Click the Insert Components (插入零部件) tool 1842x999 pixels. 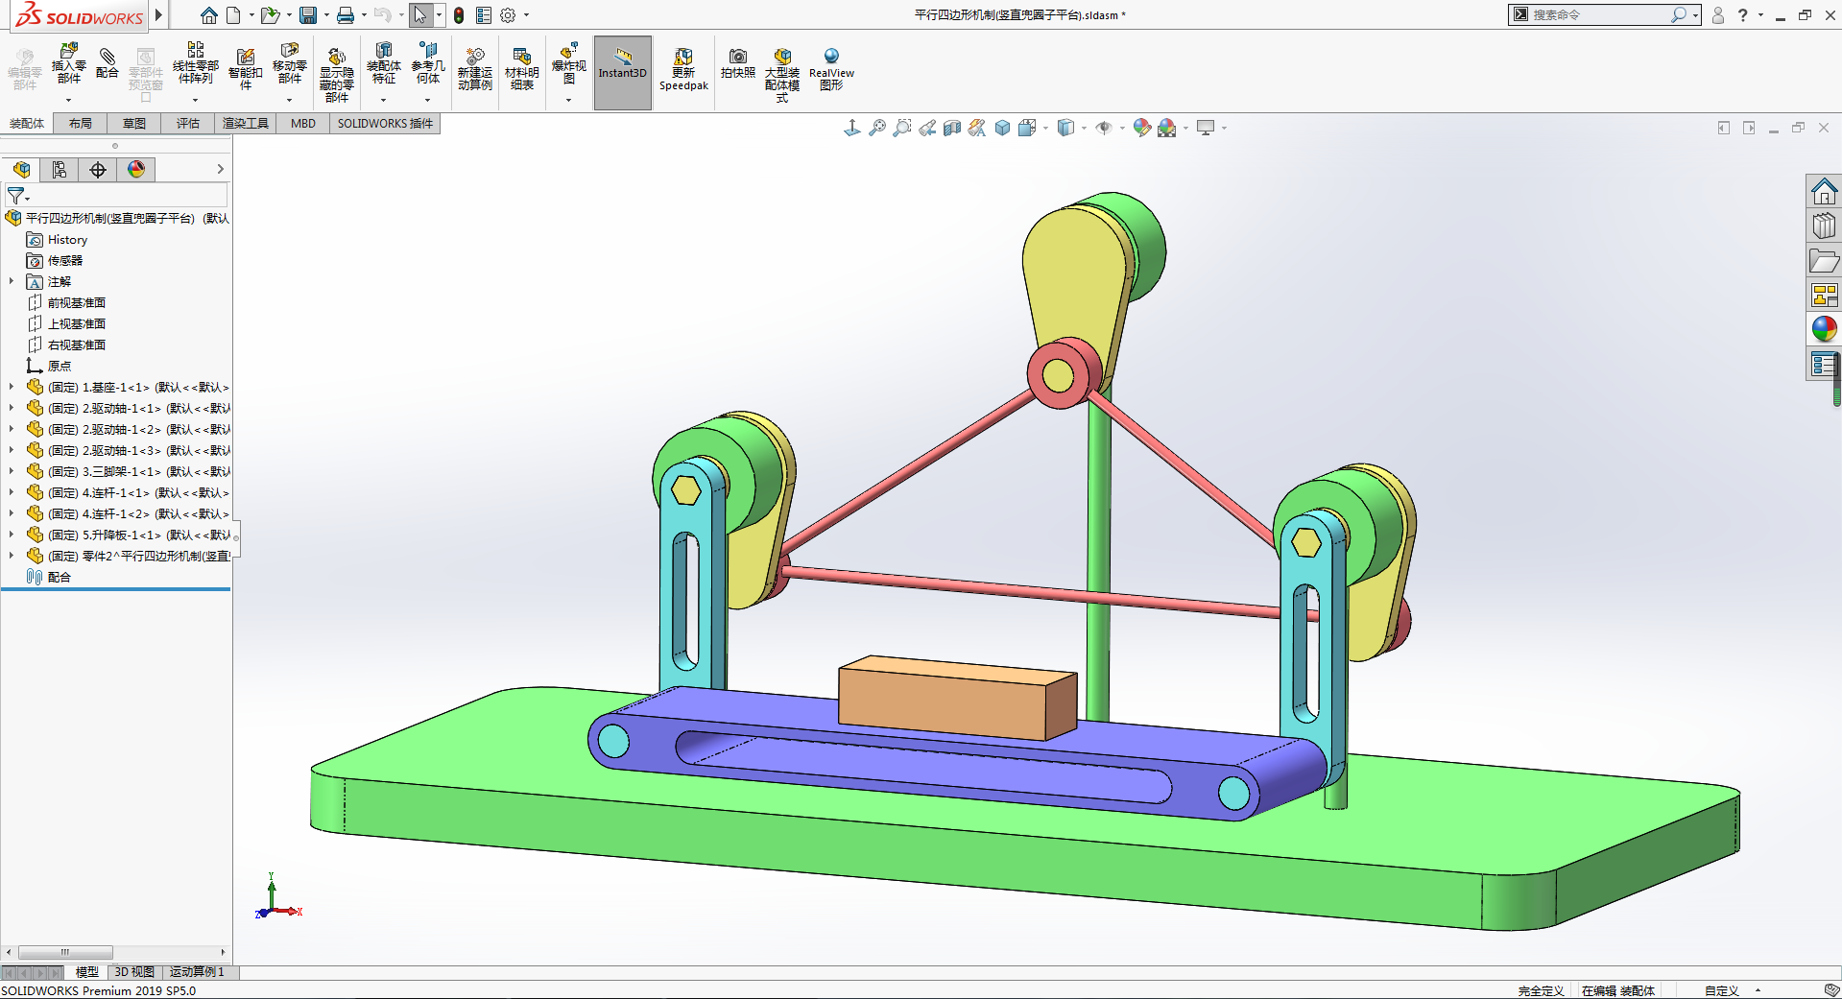[x=68, y=63]
